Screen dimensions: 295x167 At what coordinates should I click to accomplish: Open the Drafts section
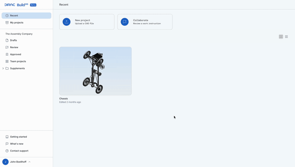[x=26, y=40]
